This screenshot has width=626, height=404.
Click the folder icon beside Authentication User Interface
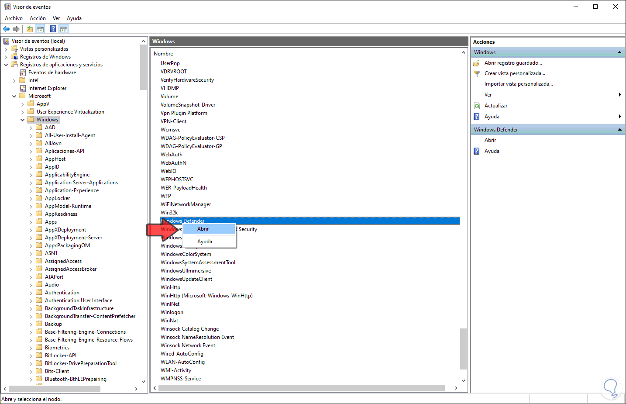pos(39,300)
